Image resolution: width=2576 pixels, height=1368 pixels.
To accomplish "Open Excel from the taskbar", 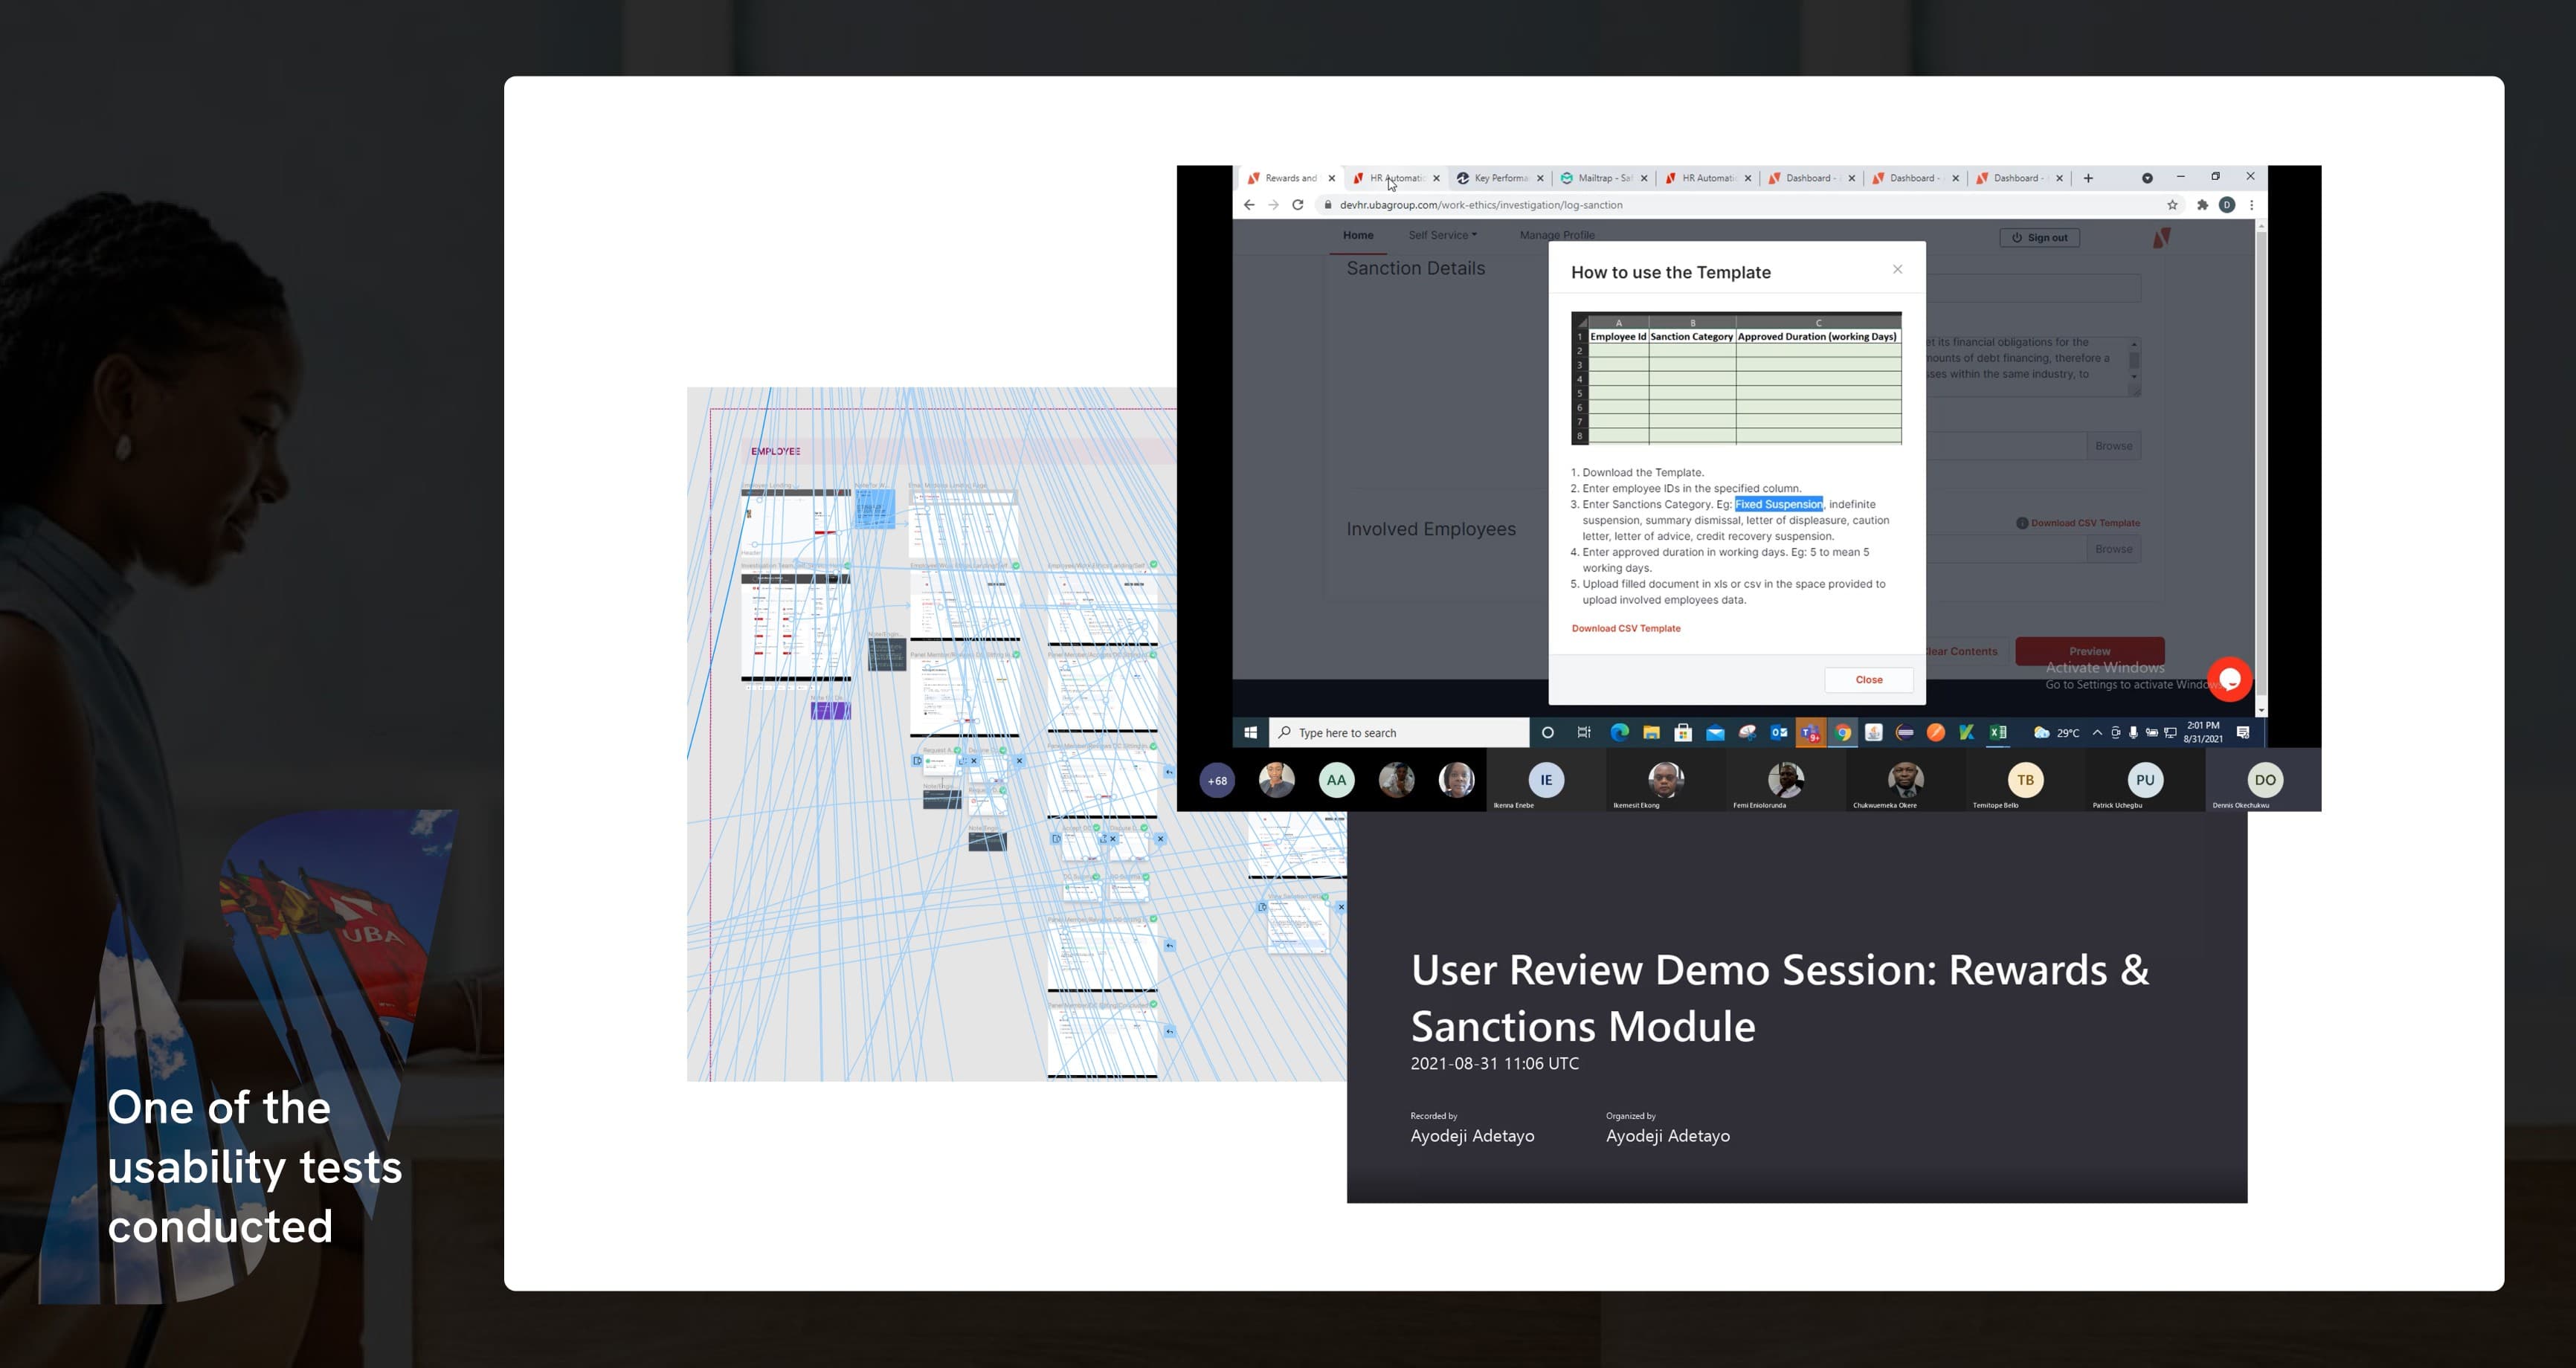I will [1998, 733].
